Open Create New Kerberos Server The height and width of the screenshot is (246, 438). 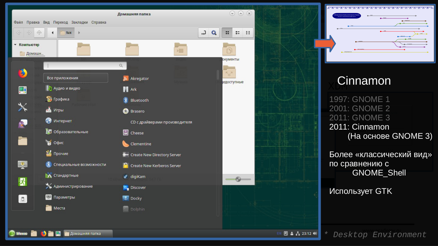pyautogui.click(x=152, y=166)
